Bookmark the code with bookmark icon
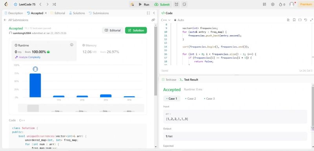The image size is (314, 151). [x=294, y=20]
